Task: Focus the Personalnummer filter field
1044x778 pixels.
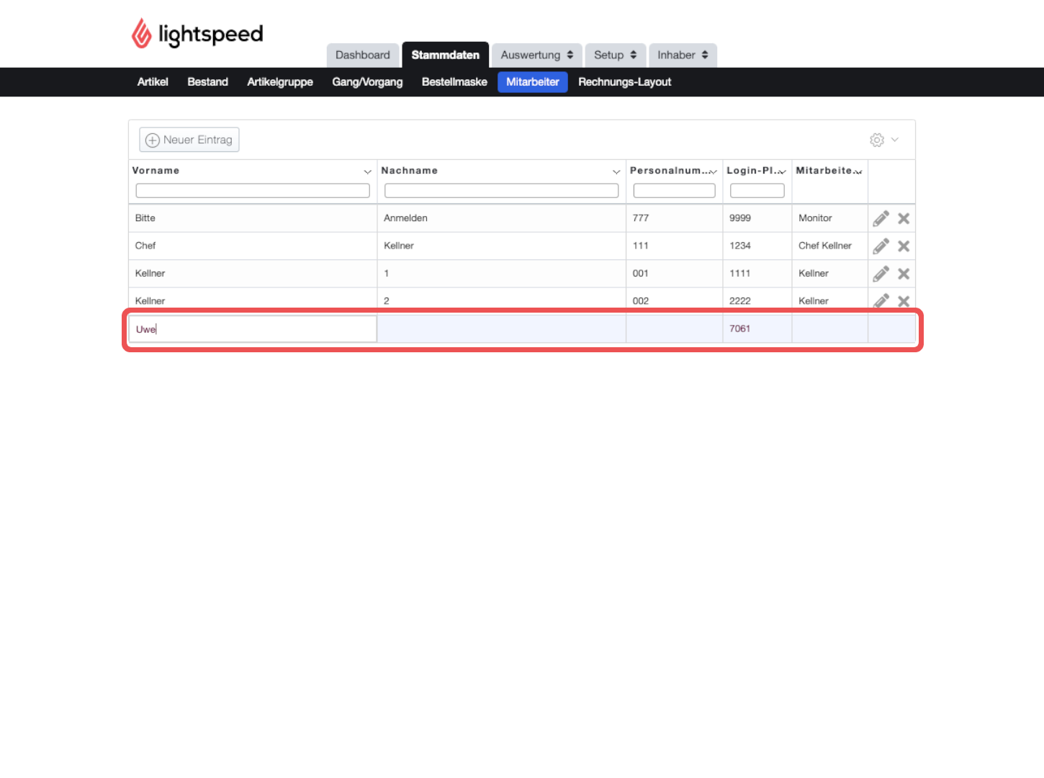Action: (674, 190)
